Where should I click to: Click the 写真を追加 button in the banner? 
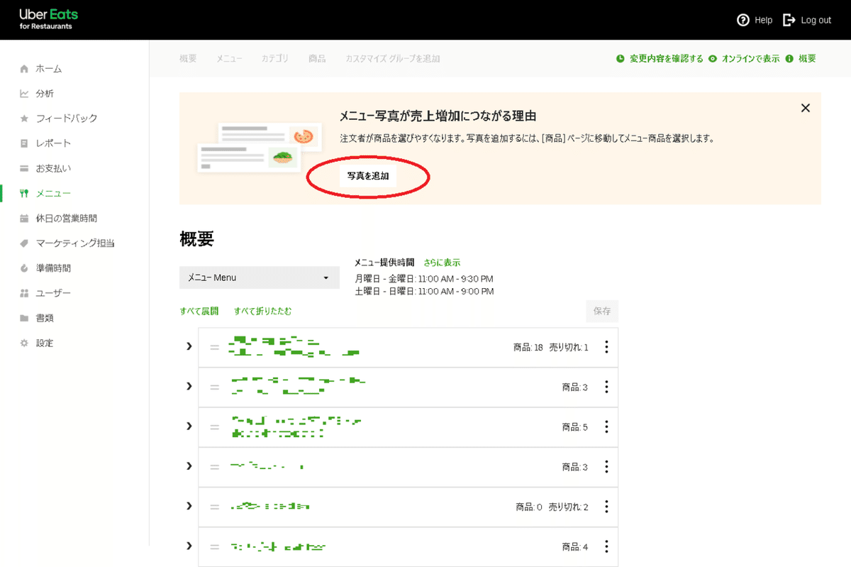pos(367,176)
